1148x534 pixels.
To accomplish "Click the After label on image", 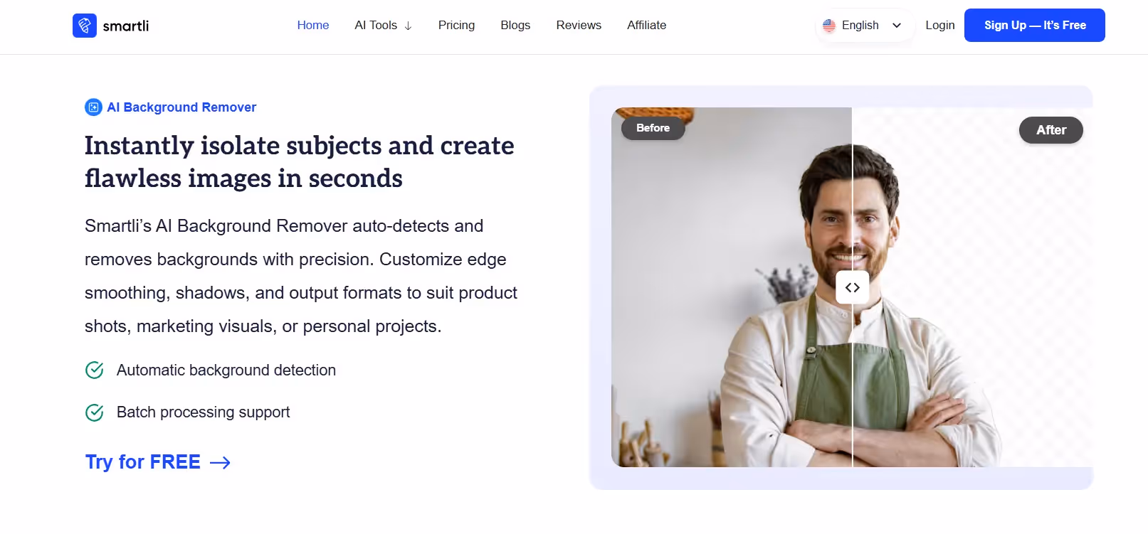I will click(1050, 130).
